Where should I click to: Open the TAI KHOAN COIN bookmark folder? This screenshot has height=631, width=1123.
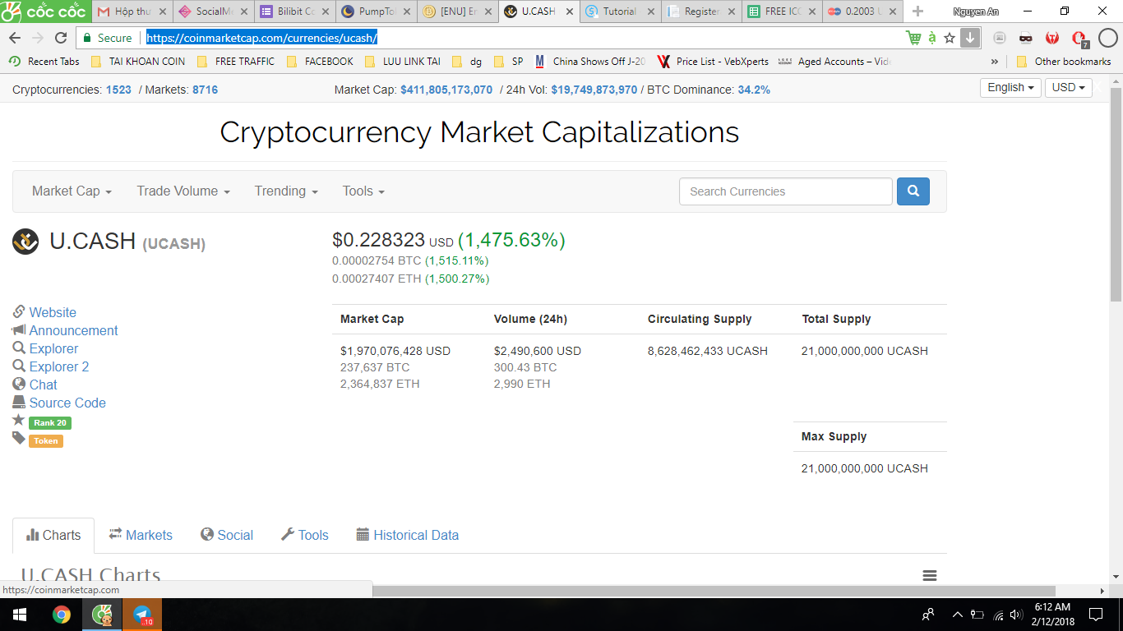coord(138,62)
